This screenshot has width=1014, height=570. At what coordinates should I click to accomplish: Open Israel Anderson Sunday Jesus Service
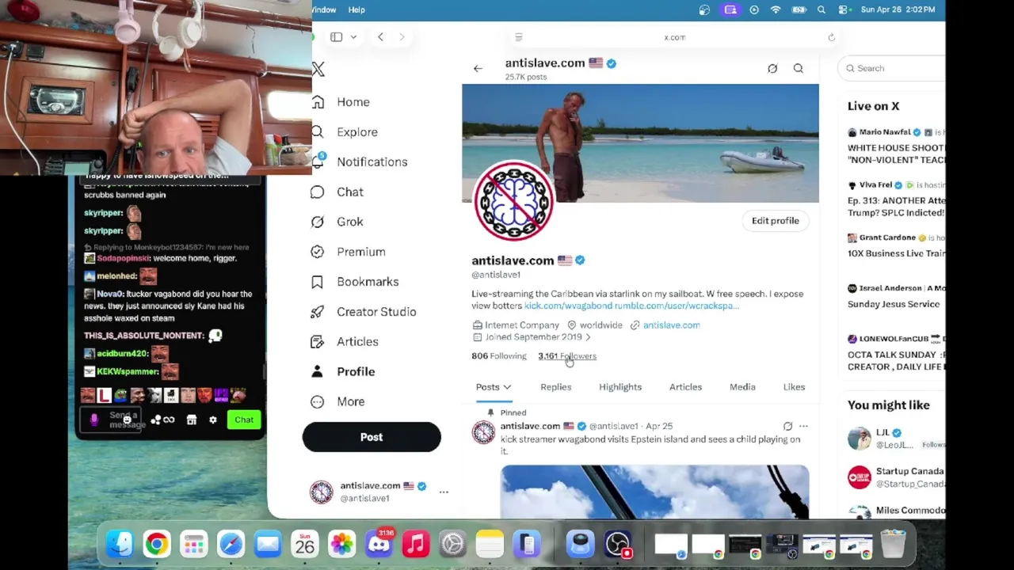pos(896,296)
